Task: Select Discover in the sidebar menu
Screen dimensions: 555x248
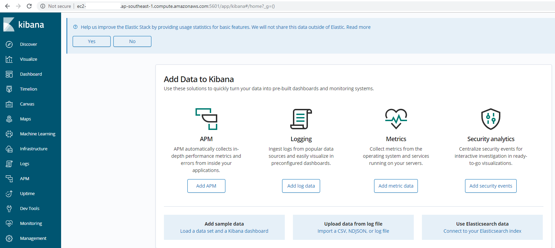Action: 29,44
